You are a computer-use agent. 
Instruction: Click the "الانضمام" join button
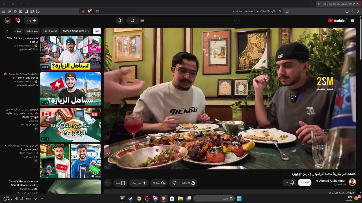tap(305, 182)
